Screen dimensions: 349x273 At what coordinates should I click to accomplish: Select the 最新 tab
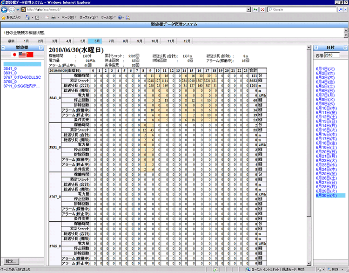point(11,41)
